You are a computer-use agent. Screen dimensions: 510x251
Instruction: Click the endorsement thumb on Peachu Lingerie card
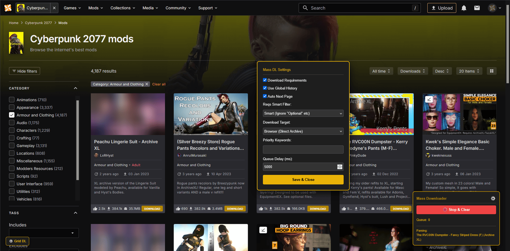point(95,209)
